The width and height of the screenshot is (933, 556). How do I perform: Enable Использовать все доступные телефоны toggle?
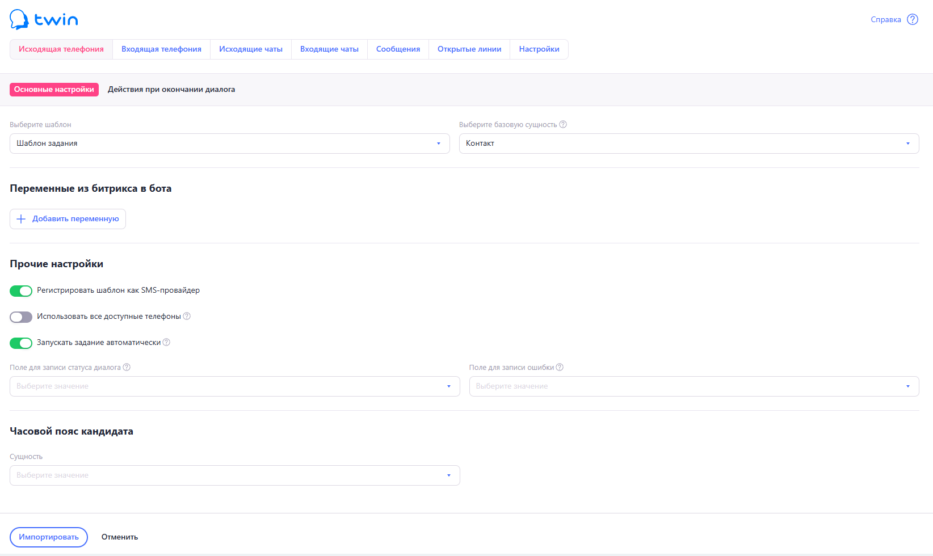21,317
